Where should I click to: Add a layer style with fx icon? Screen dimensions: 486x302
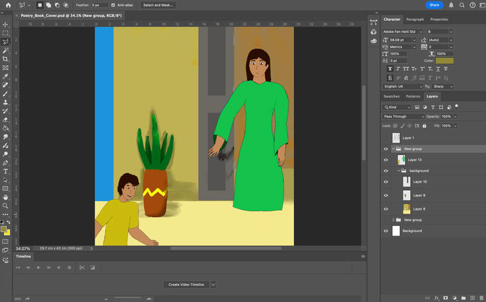[x=437, y=298]
